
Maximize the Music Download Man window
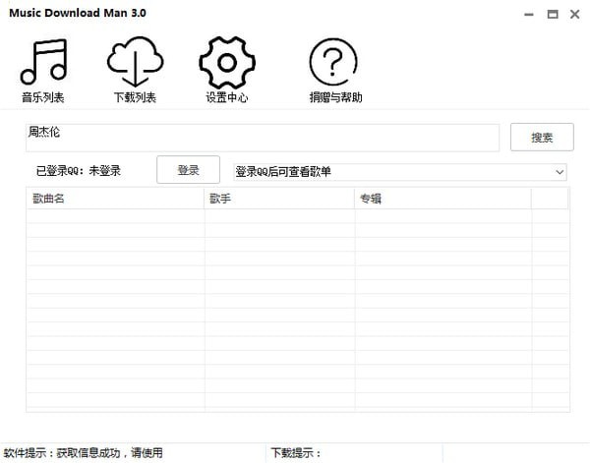pos(553,15)
